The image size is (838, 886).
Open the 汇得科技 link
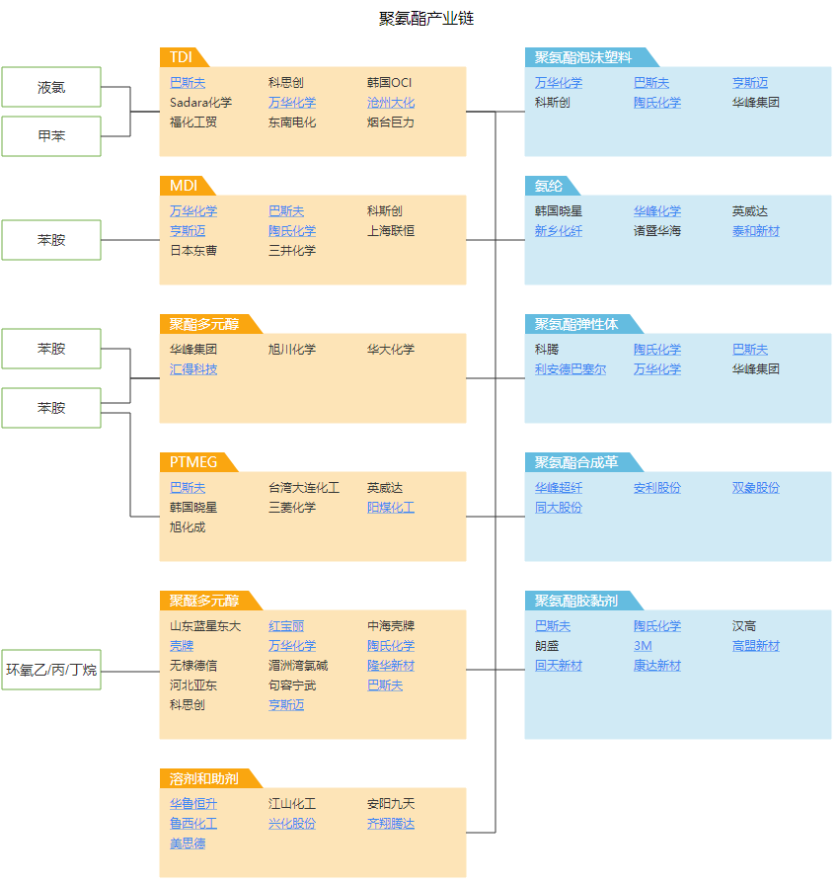click(x=193, y=369)
